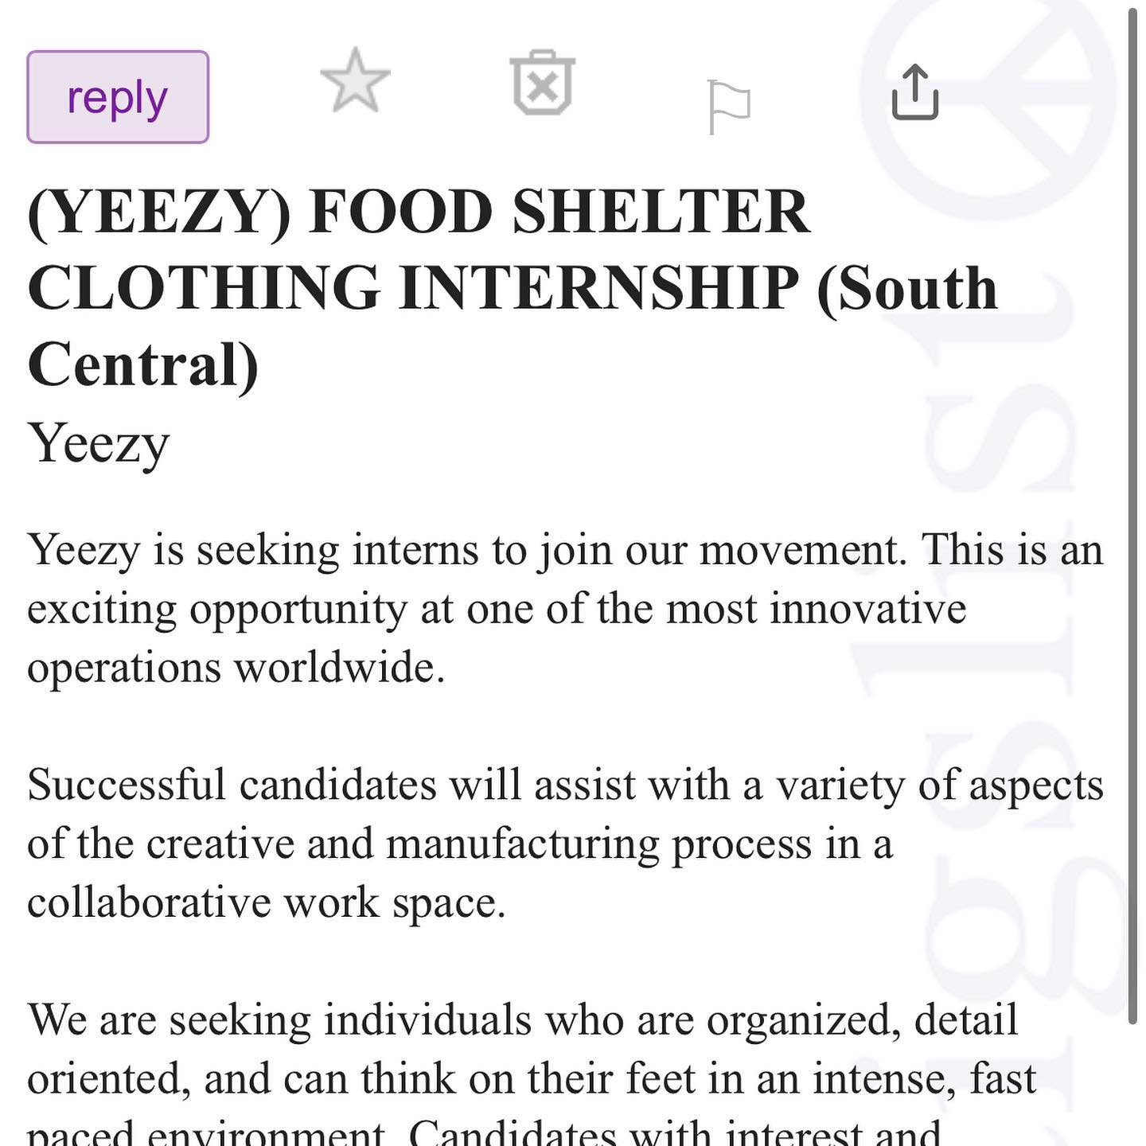Click the "(YEEZY) FOOD SHELTER" title line
Viewport: 1146px width, 1146px height.
(x=419, y=212)
